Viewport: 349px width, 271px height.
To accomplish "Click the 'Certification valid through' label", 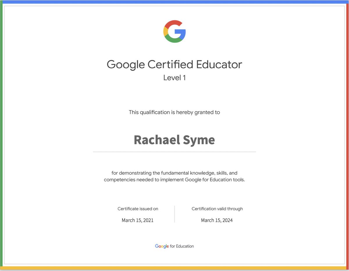I will point(217,209).
